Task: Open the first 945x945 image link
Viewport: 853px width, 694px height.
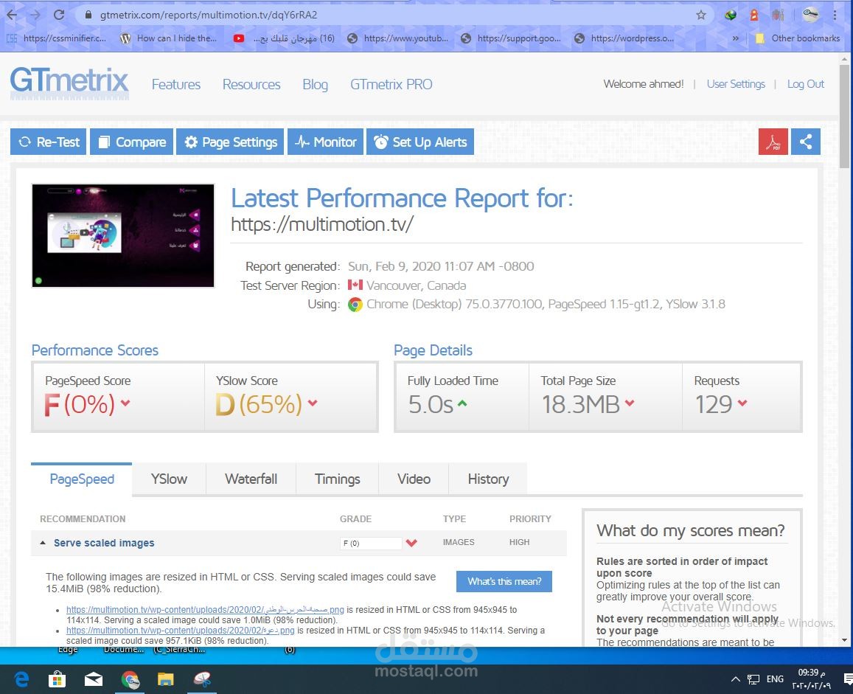Action: tap(205, 610)
